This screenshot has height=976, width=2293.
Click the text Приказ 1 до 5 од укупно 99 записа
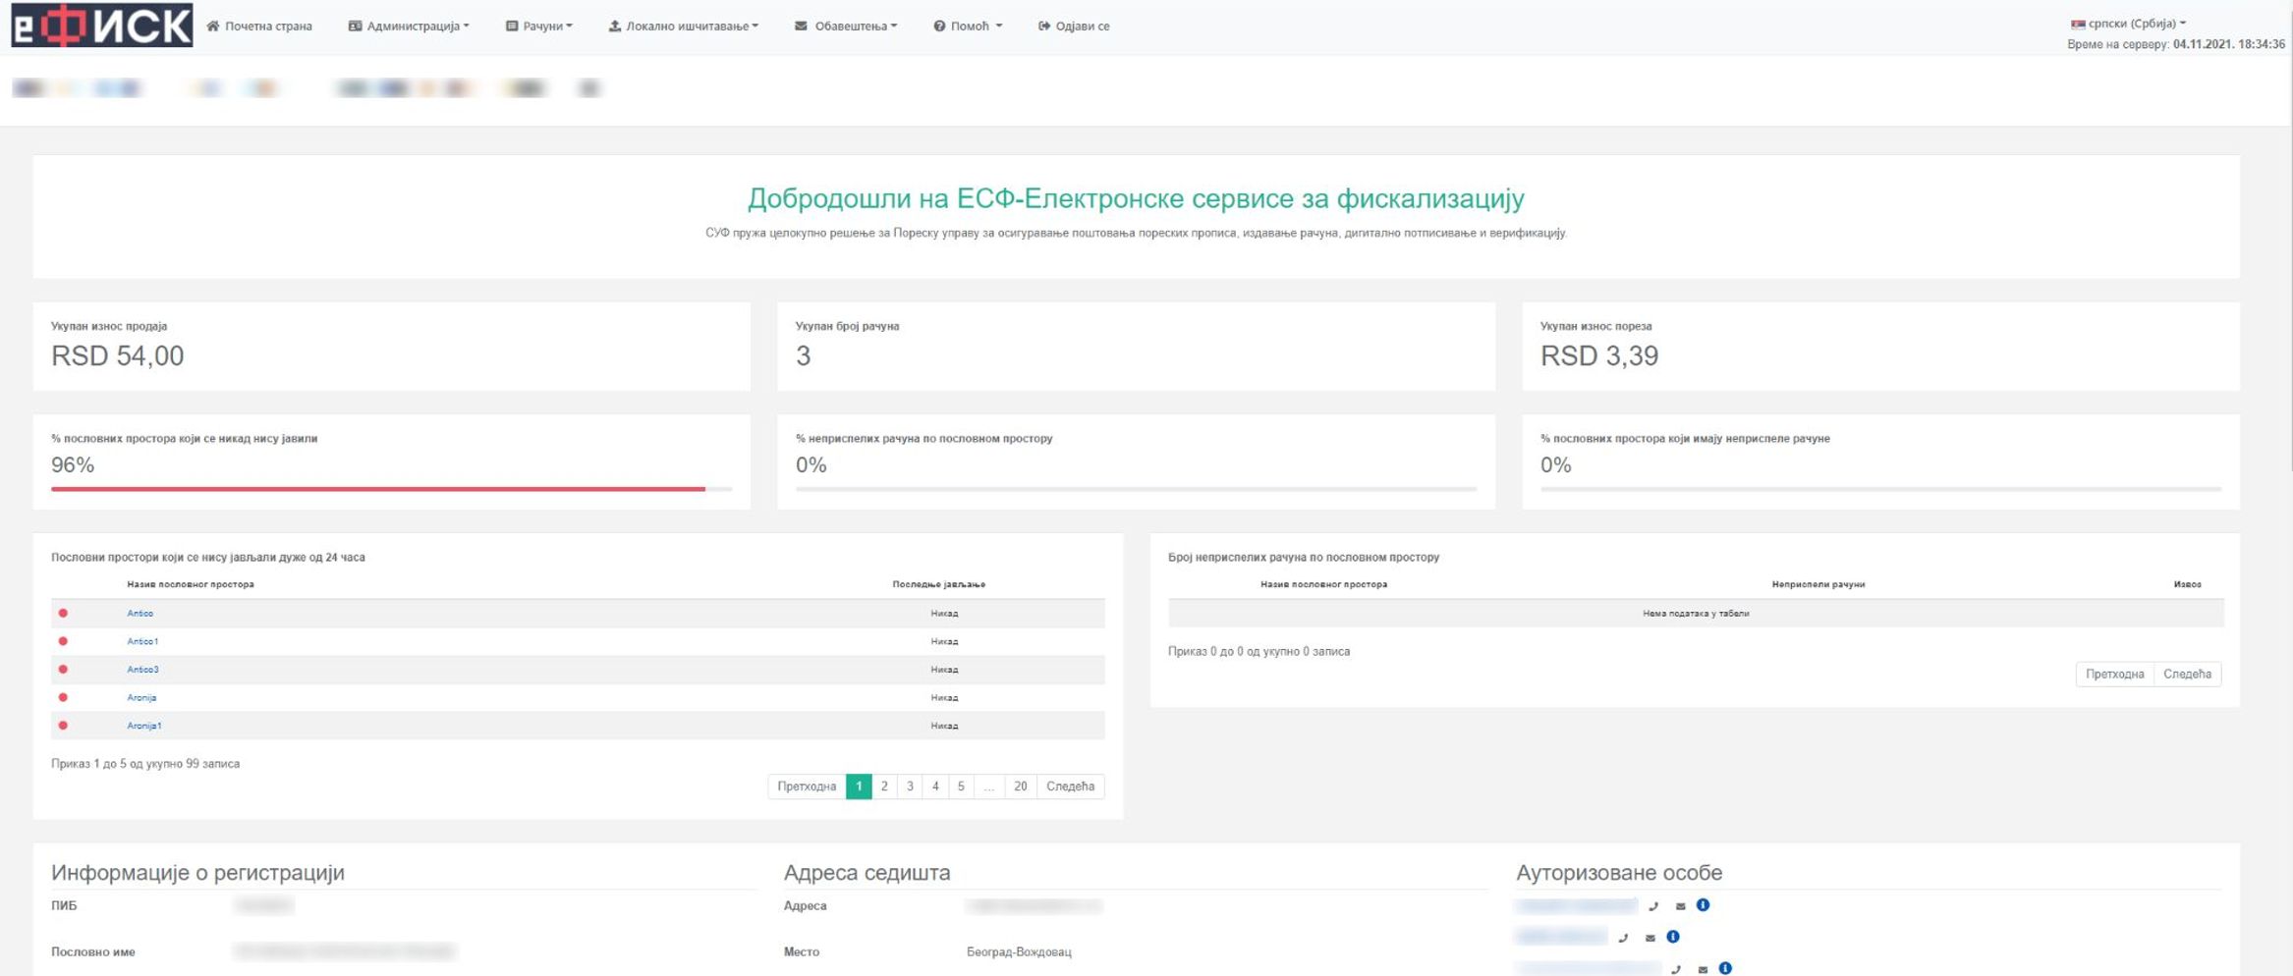click(x=145, y=764)
